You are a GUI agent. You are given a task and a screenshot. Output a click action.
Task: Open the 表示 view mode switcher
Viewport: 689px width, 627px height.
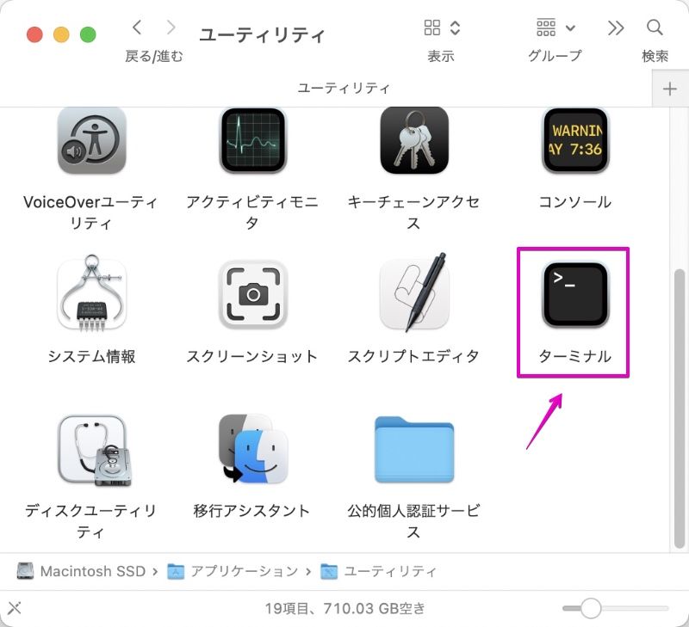(442, 28)
